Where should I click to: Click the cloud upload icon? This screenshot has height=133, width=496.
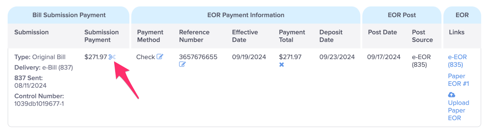(452, 95)
